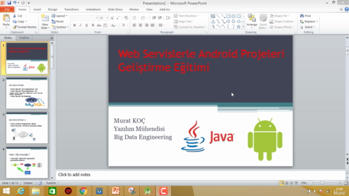349x196 pixels.
Task: Open the font size dropdown
Action: coord(107,18)
